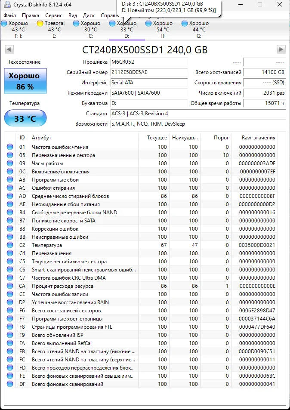Click status orb for attribute AD

(x=10, y=196)
